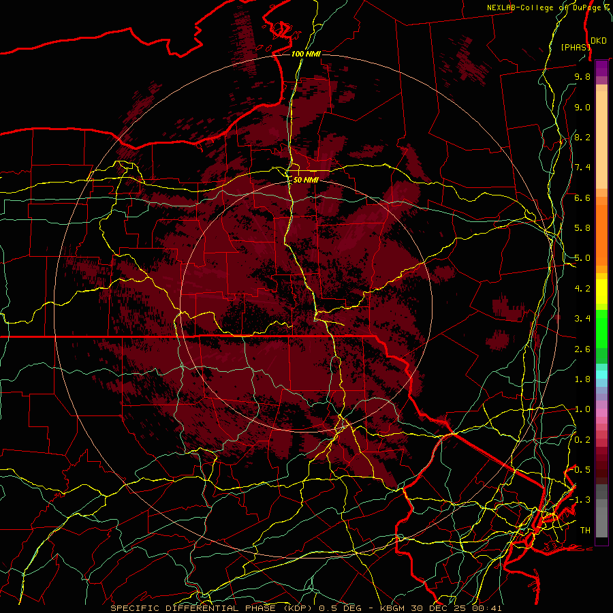Click the bright green segment of the color bar
Screen dimensions: 613x613
[601, 328]
